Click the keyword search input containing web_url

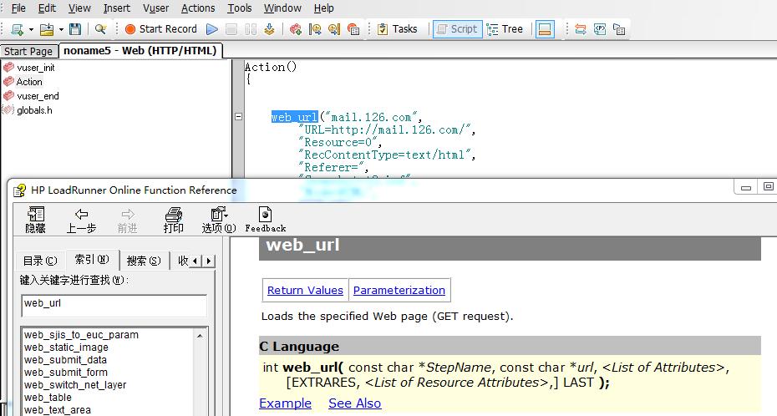[114, 304]
